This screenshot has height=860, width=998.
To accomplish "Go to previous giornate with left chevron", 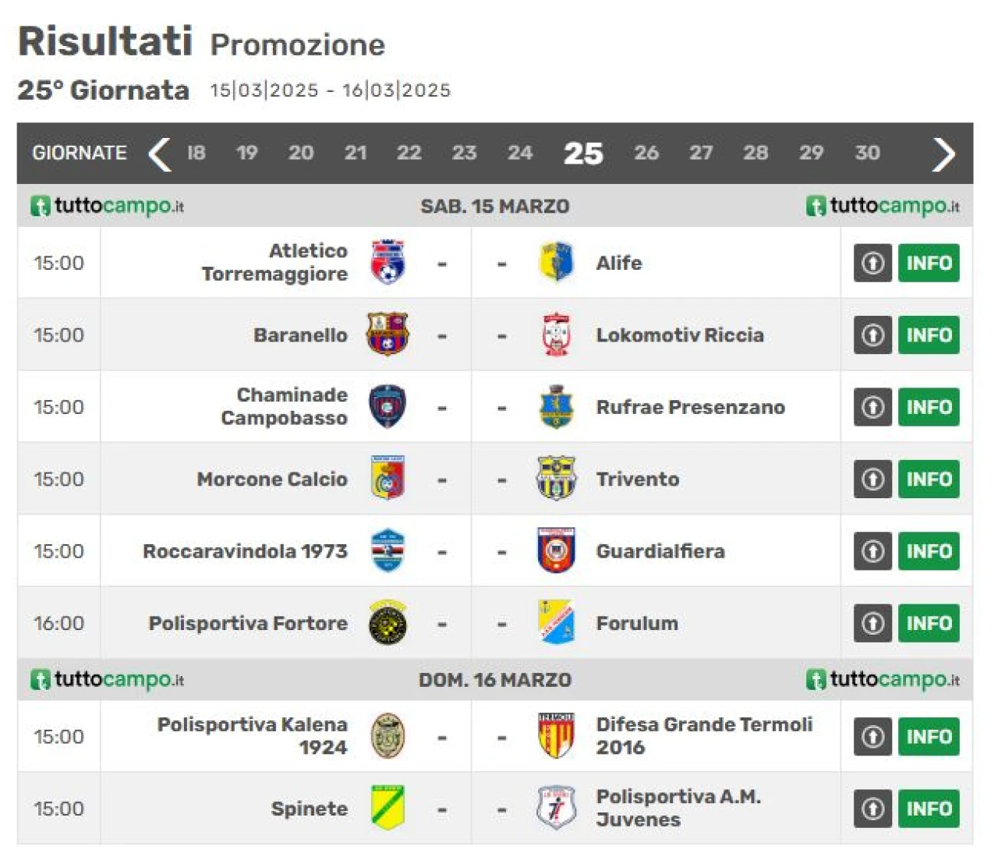I will [x=159, y=154].
